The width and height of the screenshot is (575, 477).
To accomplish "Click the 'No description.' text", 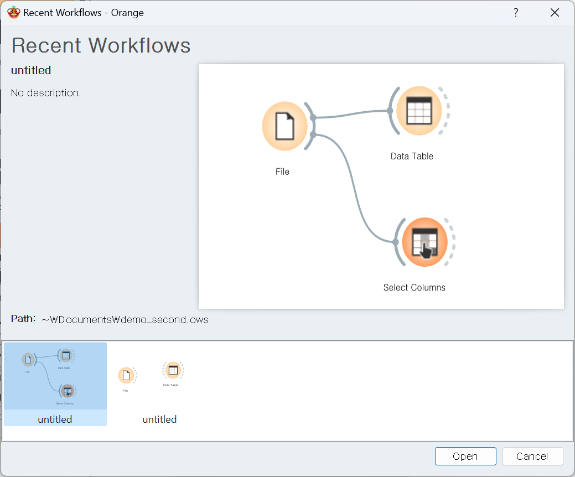I will tap(46, 93).
